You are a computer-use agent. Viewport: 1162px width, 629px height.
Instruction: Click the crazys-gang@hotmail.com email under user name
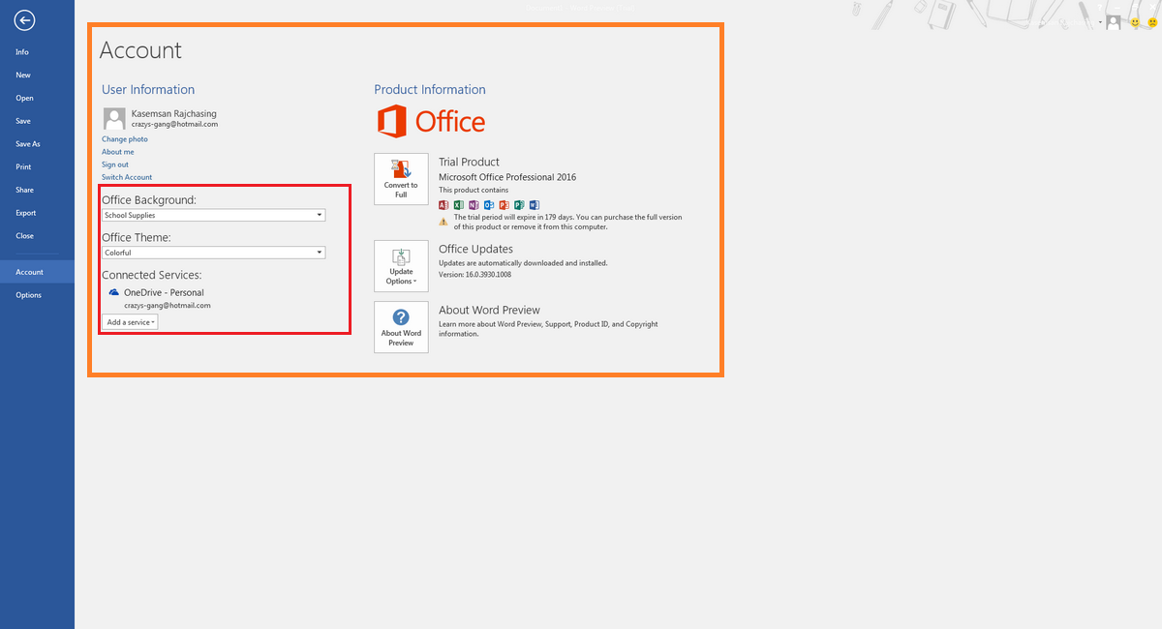pyautogui.click(x=174, y=125)
